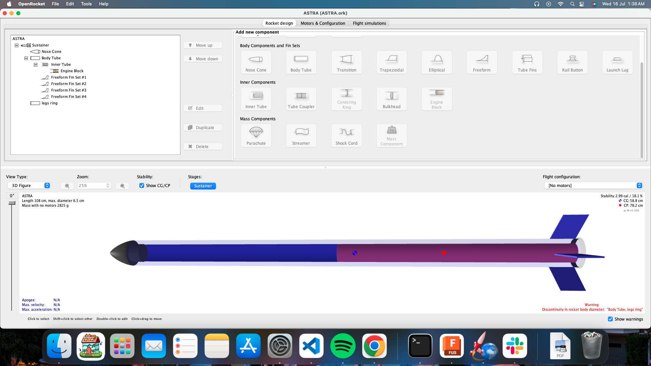This screenshot has height=366, width=651.
Task: Collapse the Sustainer tree node
Action: [17, 45]
